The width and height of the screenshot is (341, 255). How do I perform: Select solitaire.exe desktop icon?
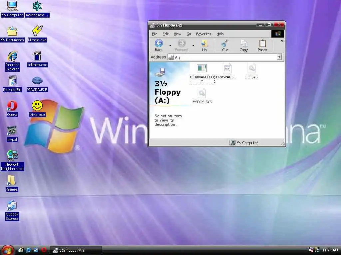point(37,56)
